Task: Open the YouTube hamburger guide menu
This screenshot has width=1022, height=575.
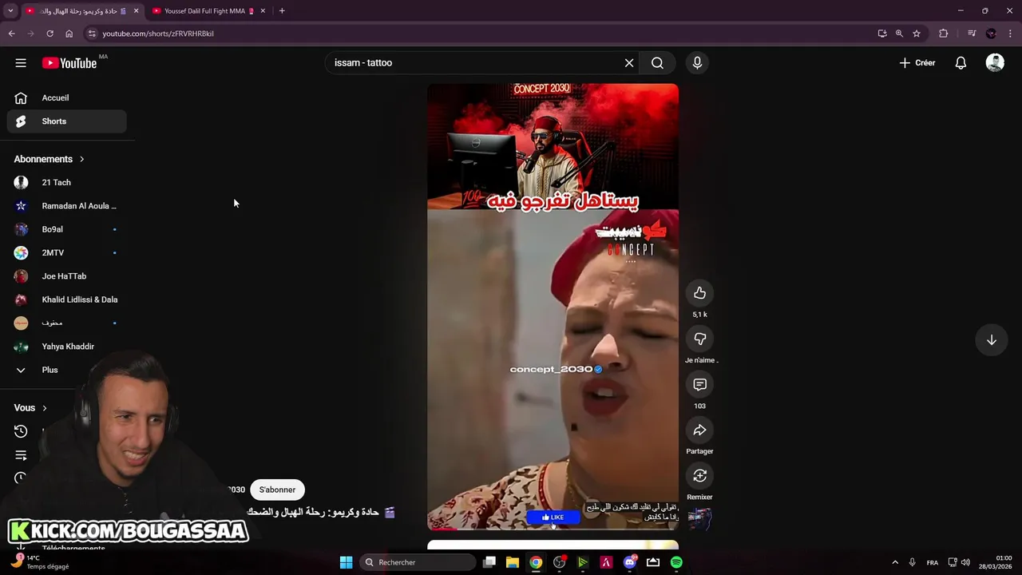Action: [21, 63]
